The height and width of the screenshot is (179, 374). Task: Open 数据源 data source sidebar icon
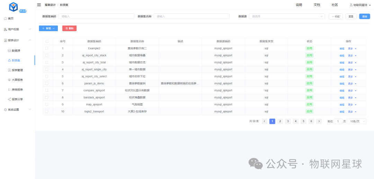coord(9,51)
